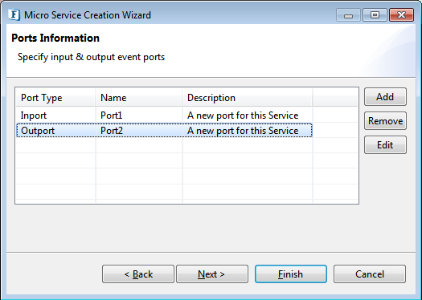Viewport: 422px width, 300px height.
Task: Click Port1 description cell
Action: (248, 116)
